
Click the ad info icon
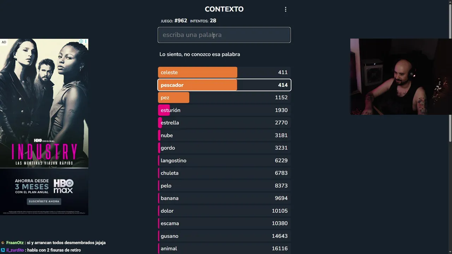(x=81, y=42)
